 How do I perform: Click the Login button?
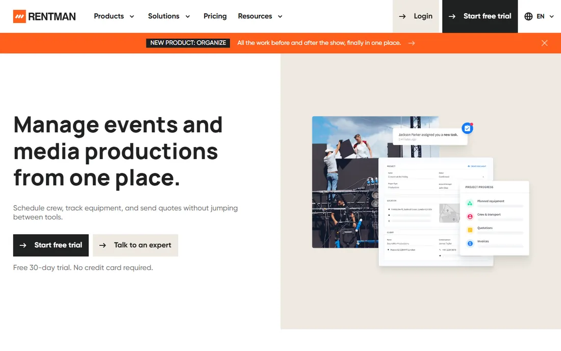coord(416,16)
